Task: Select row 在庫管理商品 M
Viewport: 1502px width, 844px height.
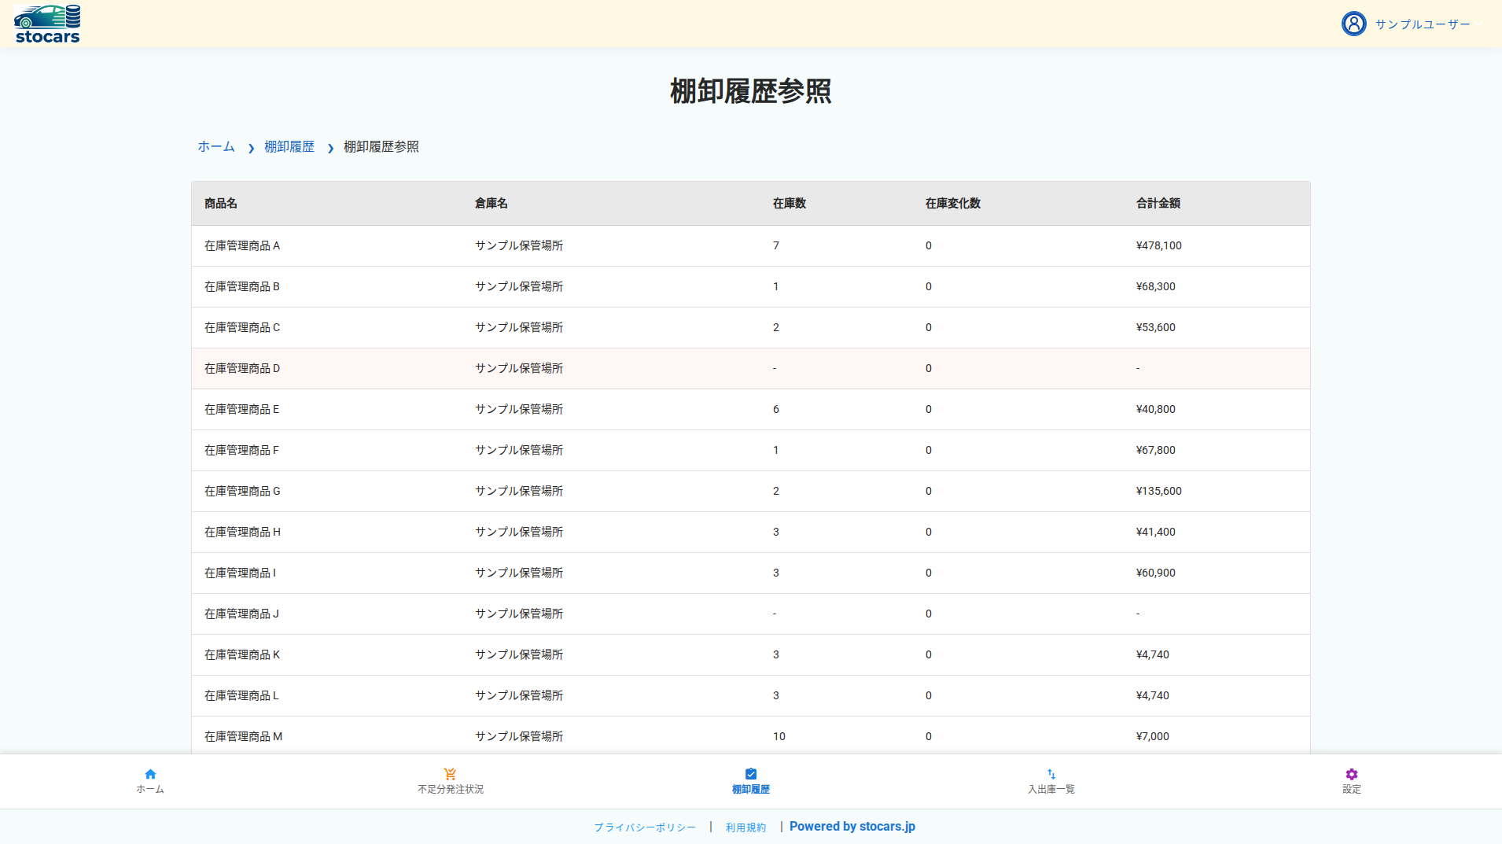Action: pos(751,735)
